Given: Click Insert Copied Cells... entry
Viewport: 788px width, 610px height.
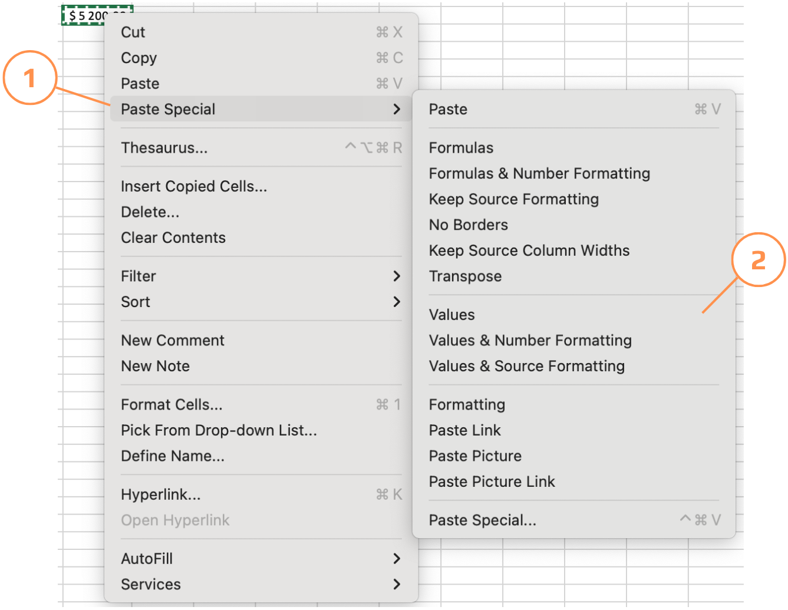Looking at the screenshot, I should point(194,186).
